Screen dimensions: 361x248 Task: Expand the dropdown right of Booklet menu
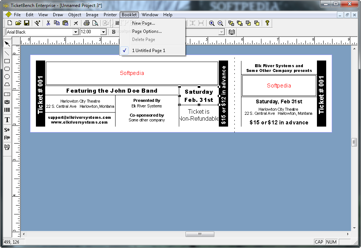pos(221,32)
